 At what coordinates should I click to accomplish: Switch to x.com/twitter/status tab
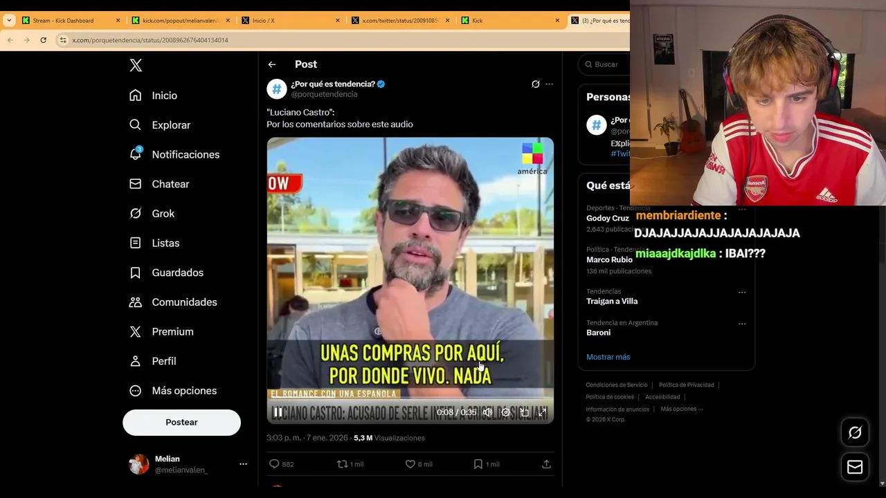click(x=400, y=21)
